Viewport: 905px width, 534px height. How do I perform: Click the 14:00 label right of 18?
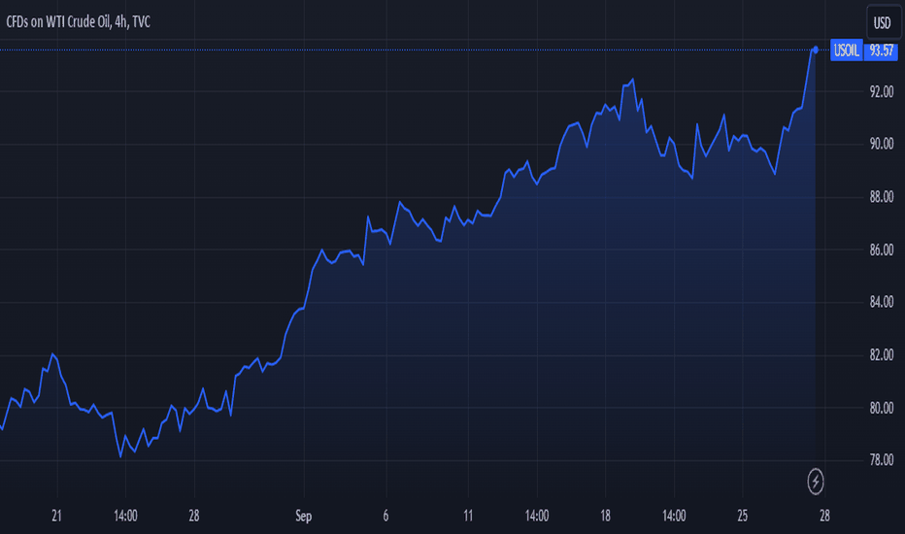674,516
